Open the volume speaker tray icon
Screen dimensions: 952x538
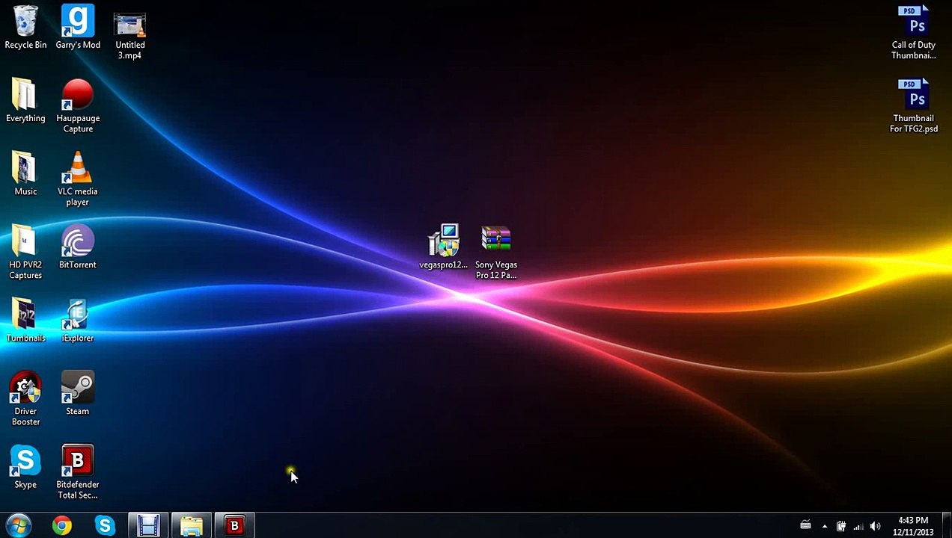click(875, 527)
